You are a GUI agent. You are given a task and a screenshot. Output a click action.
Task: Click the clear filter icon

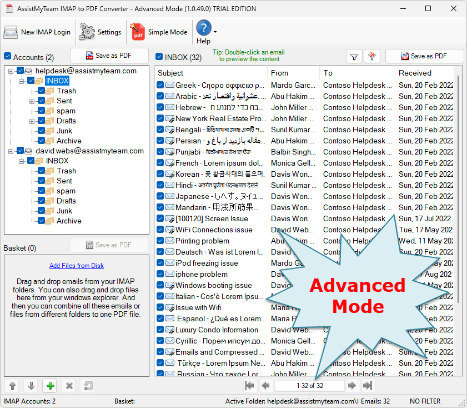tap(371, 56)
